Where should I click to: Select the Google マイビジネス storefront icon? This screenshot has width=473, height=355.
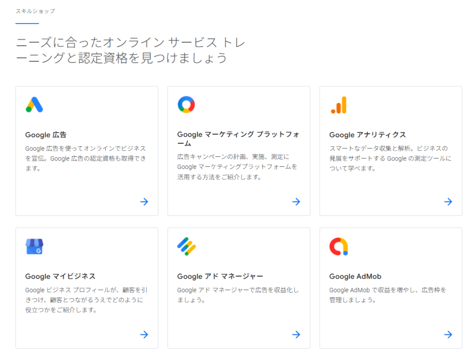click(34, 246)
